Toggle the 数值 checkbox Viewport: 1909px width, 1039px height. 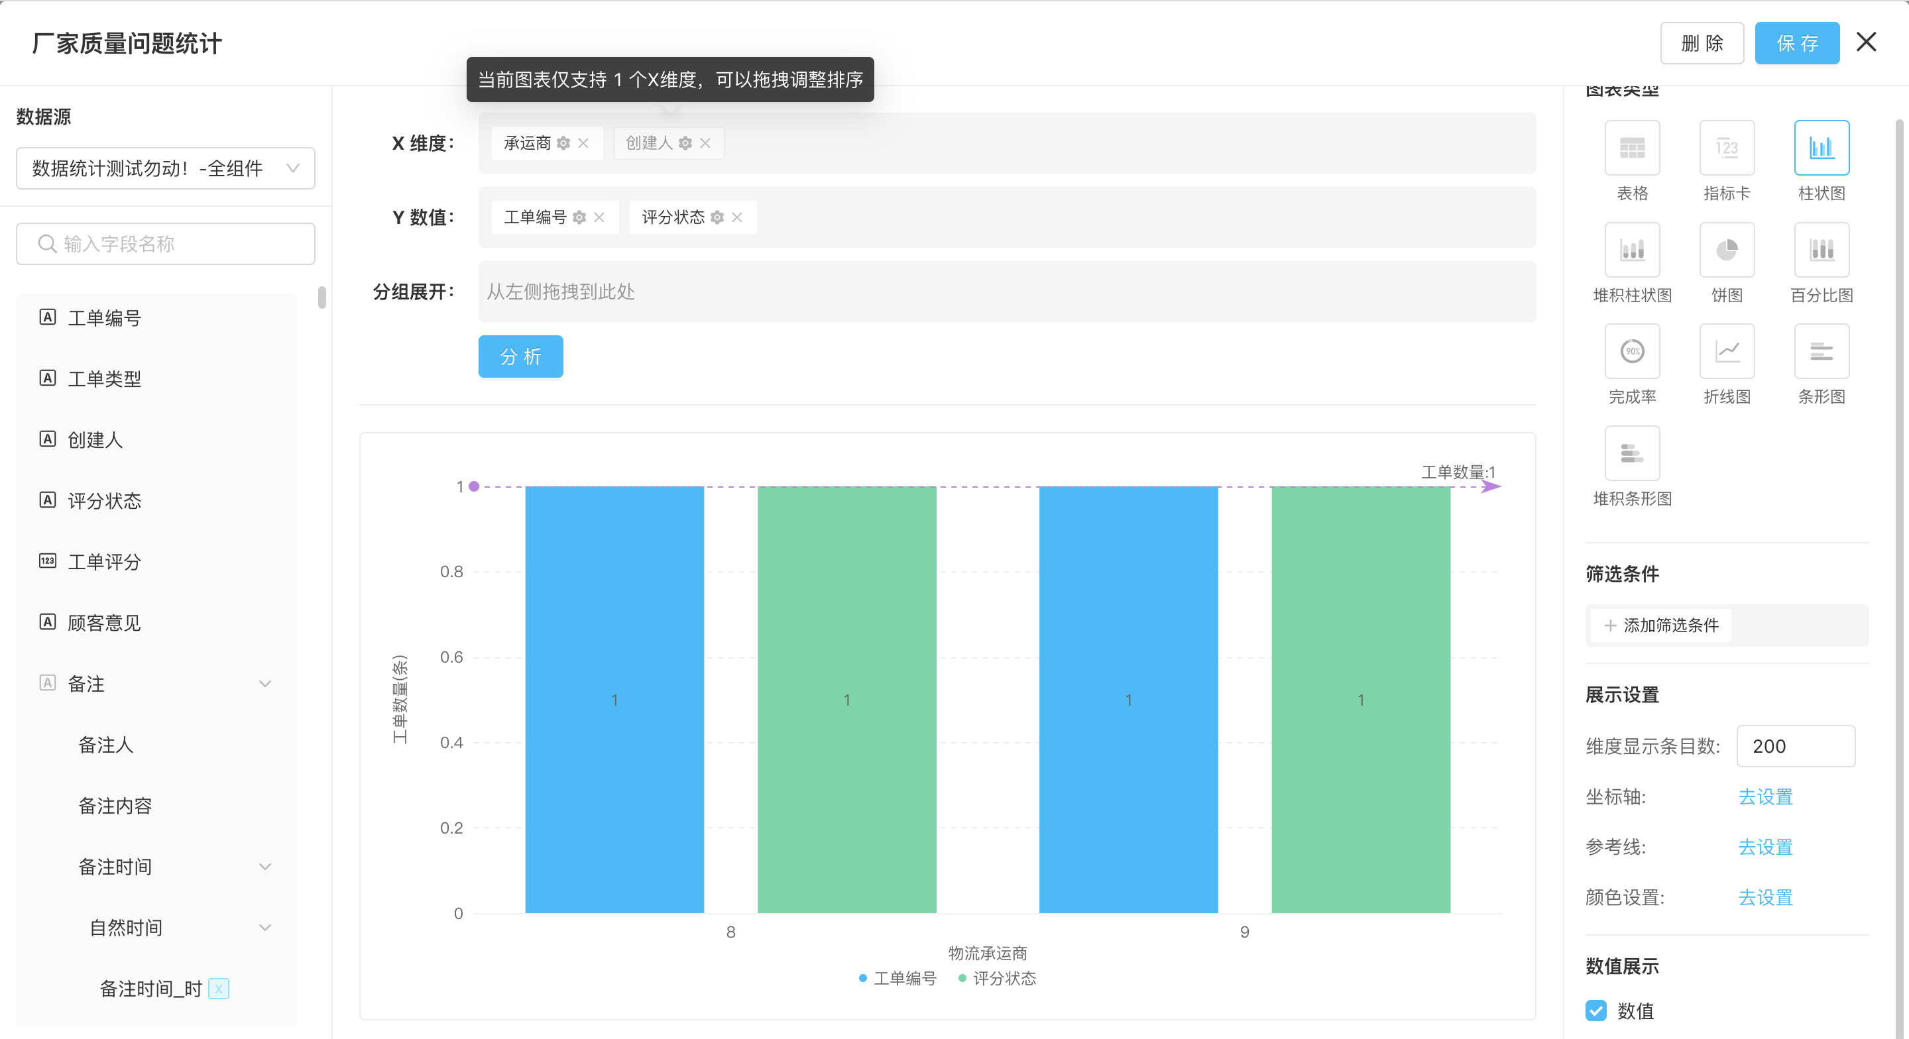(x=1596, y=1011)
